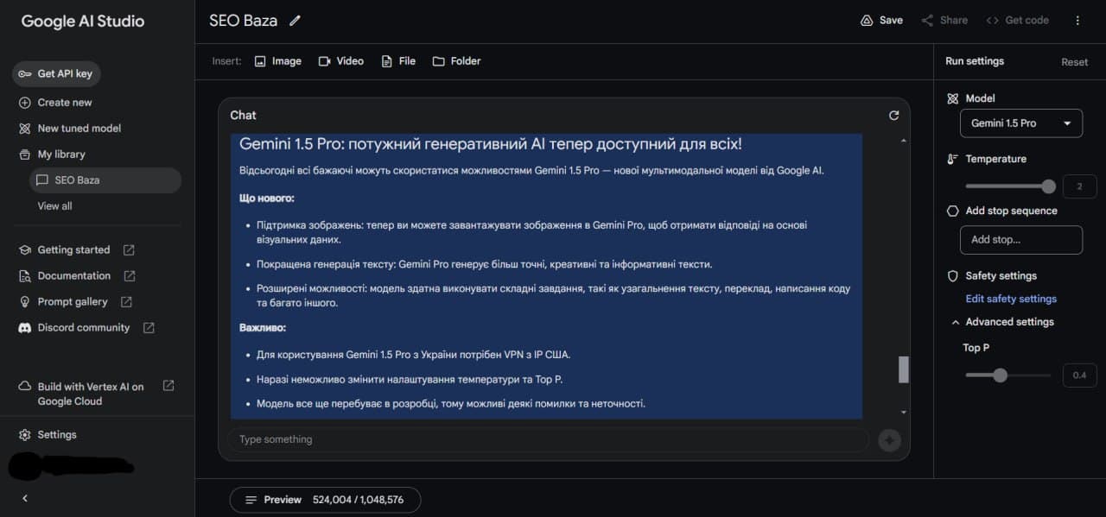Click the Safety settings shield icon

point(953,276)
